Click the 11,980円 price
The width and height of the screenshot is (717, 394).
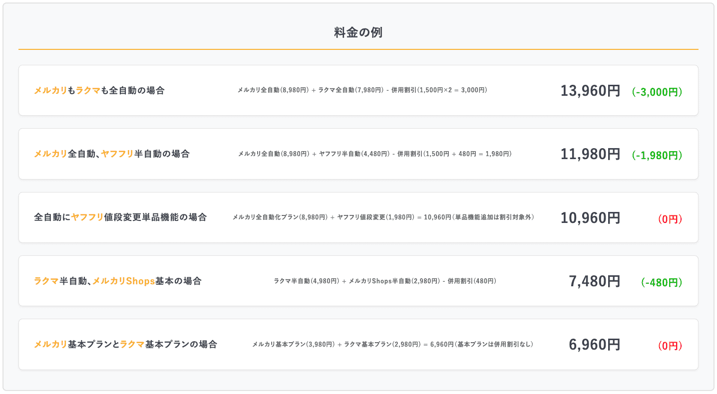pos(590,154)
